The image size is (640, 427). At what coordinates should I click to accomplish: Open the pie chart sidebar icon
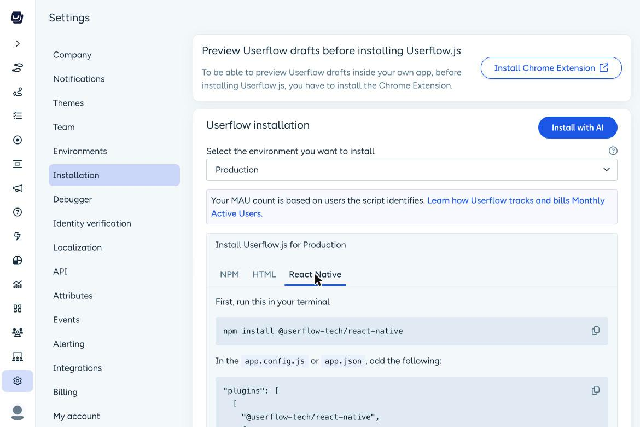pos(18,260)
